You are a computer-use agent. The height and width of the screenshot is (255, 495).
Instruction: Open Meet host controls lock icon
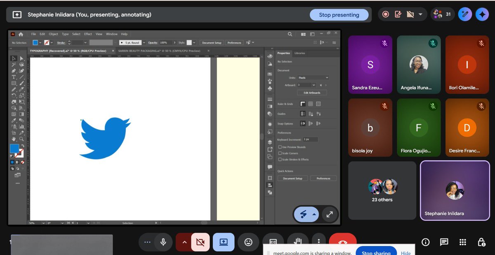481,242
